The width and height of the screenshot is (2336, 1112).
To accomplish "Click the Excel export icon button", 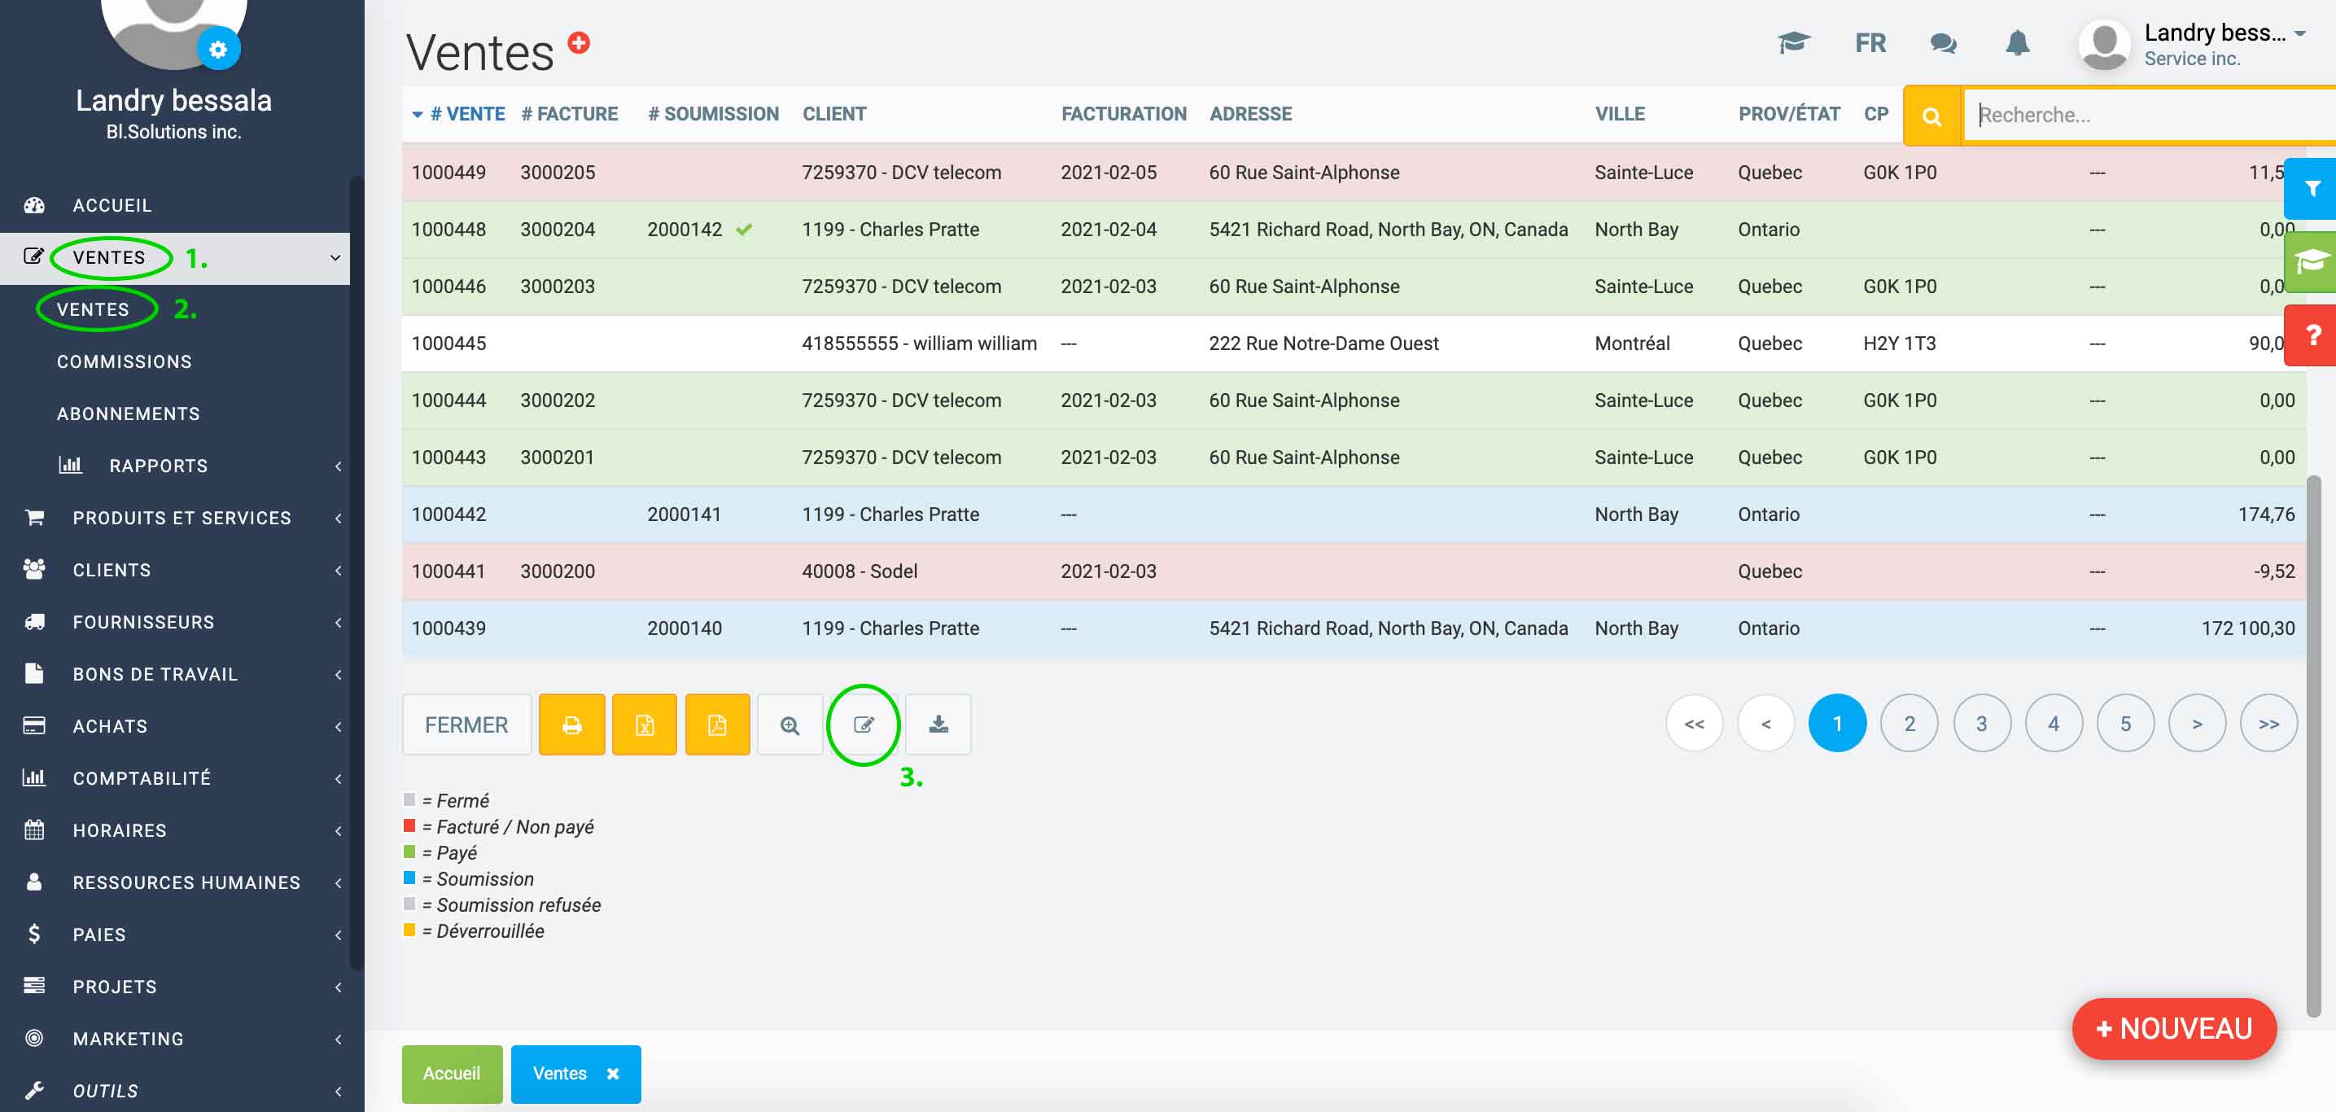I will click(x=644, y=725).
